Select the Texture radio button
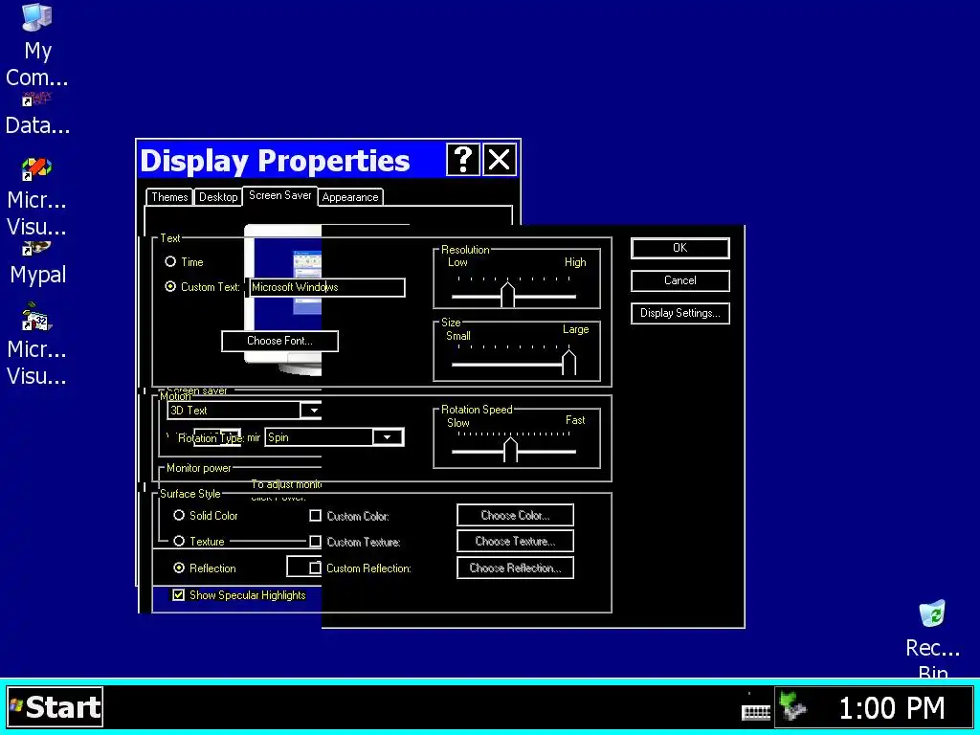 (x=179, y=542)
